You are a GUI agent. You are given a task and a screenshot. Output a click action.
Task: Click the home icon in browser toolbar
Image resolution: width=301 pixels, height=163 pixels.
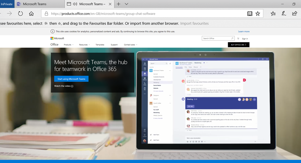point(31,14)
